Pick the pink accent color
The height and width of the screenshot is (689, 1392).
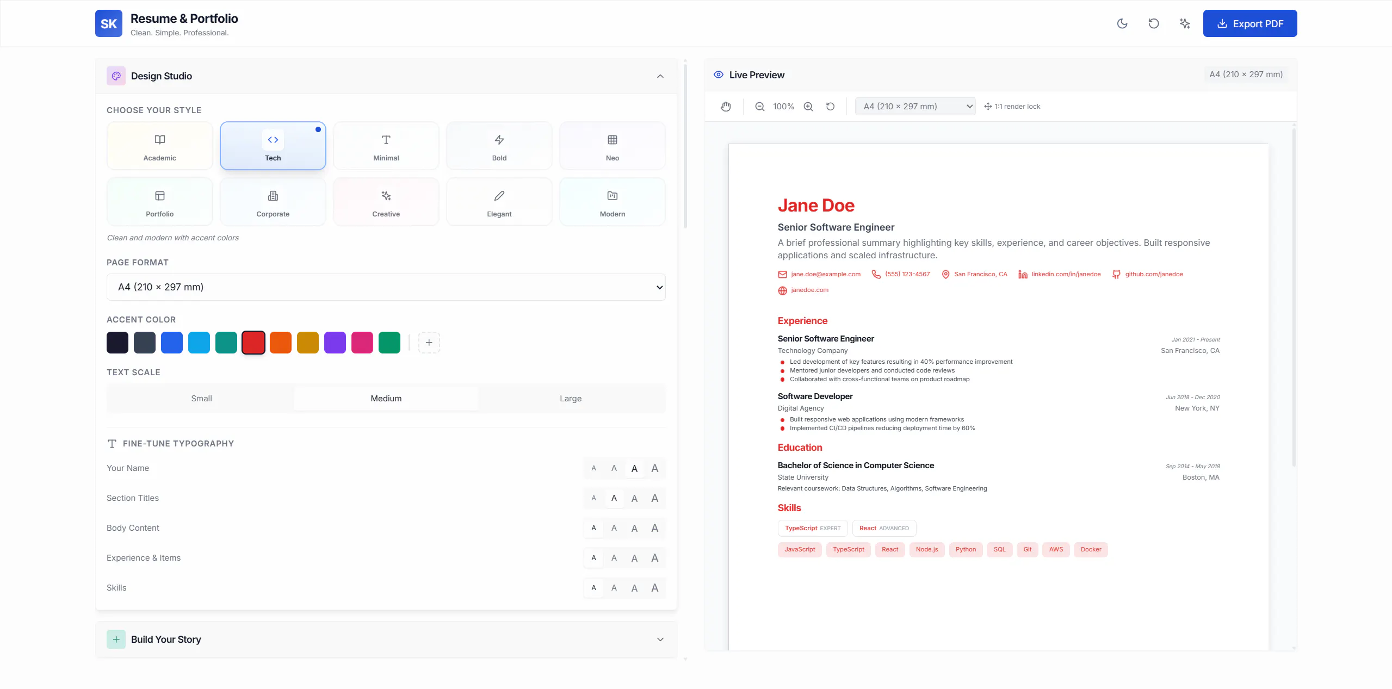[x=362, y=343]
